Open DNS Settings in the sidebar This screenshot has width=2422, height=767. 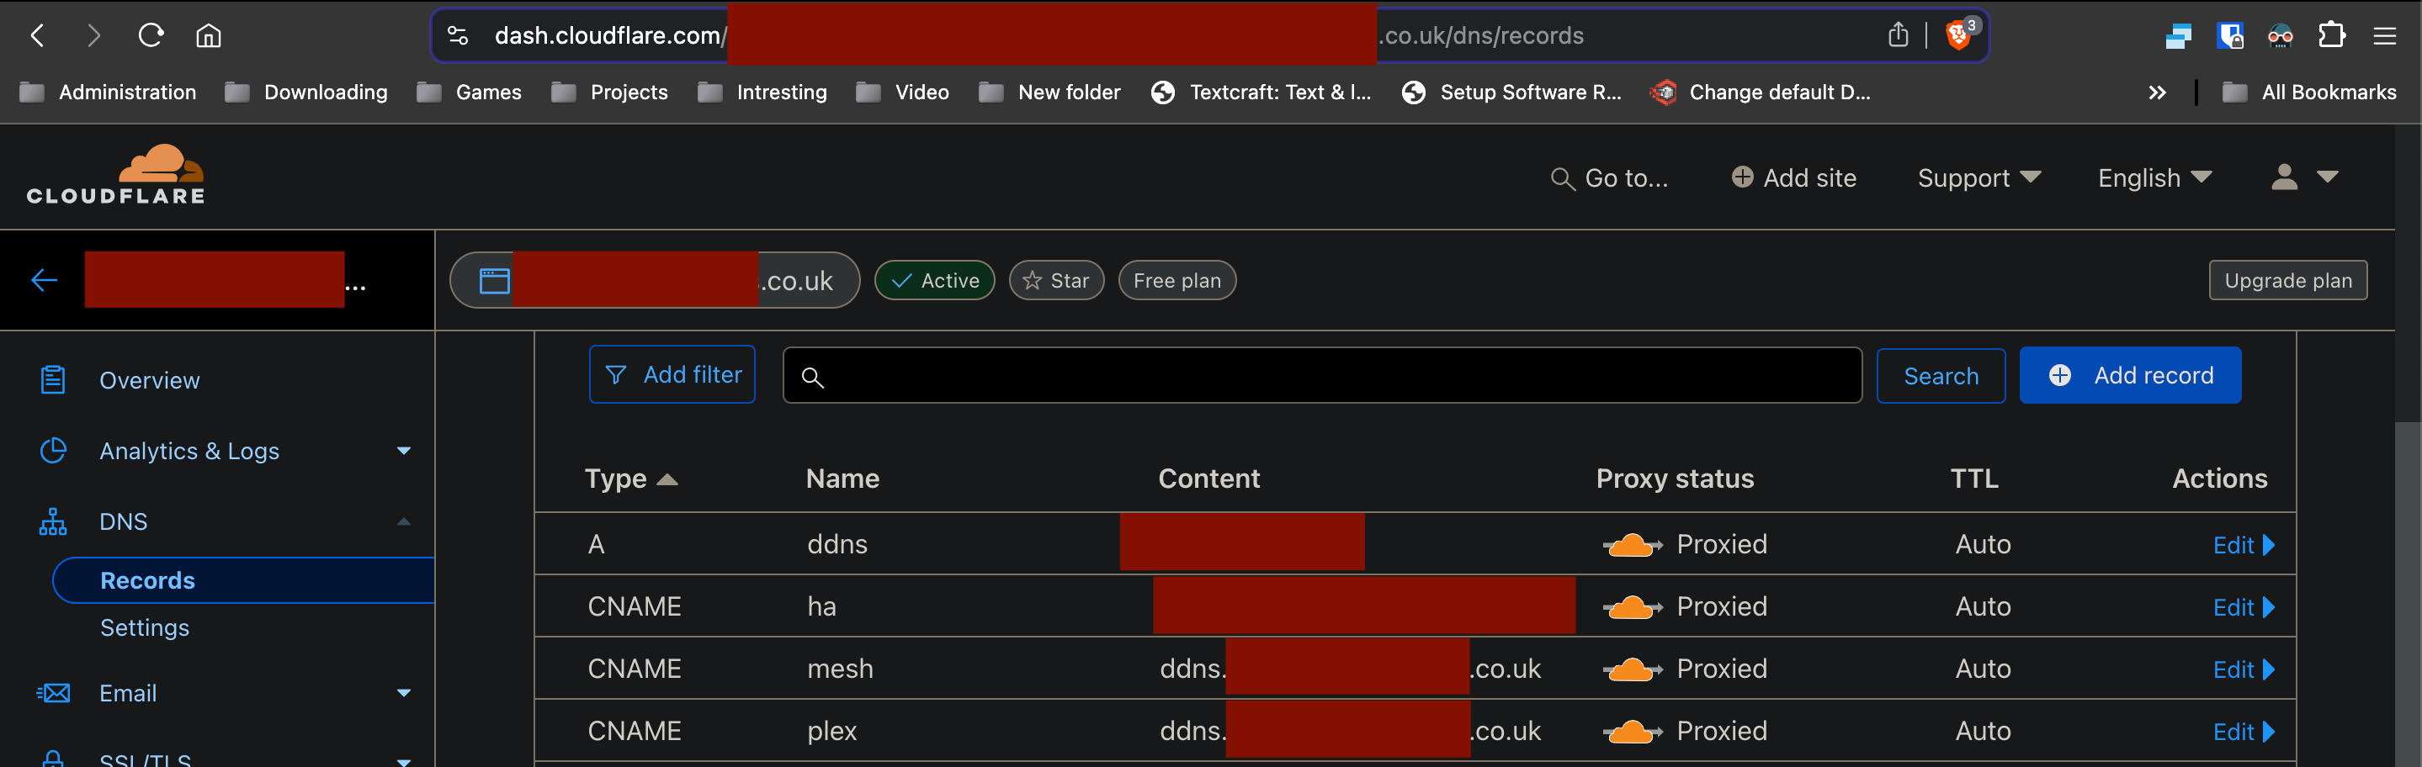(x=145, y=628)
